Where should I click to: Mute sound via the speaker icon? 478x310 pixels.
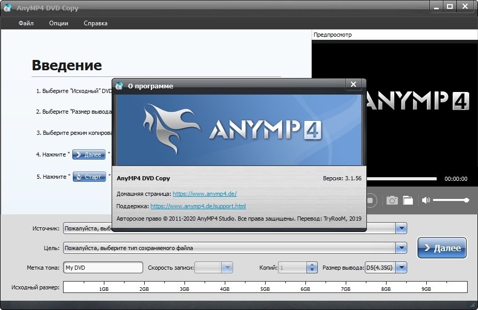[426, 200]
